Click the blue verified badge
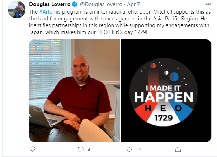The width and height of the screenshot is (217, 157). [75, 5]
